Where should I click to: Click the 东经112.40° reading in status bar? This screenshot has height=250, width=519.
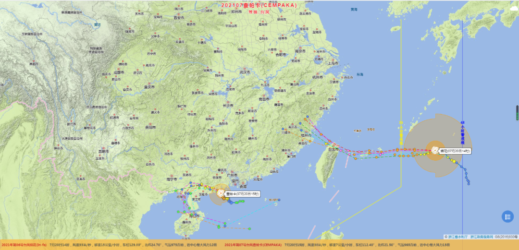366,245
